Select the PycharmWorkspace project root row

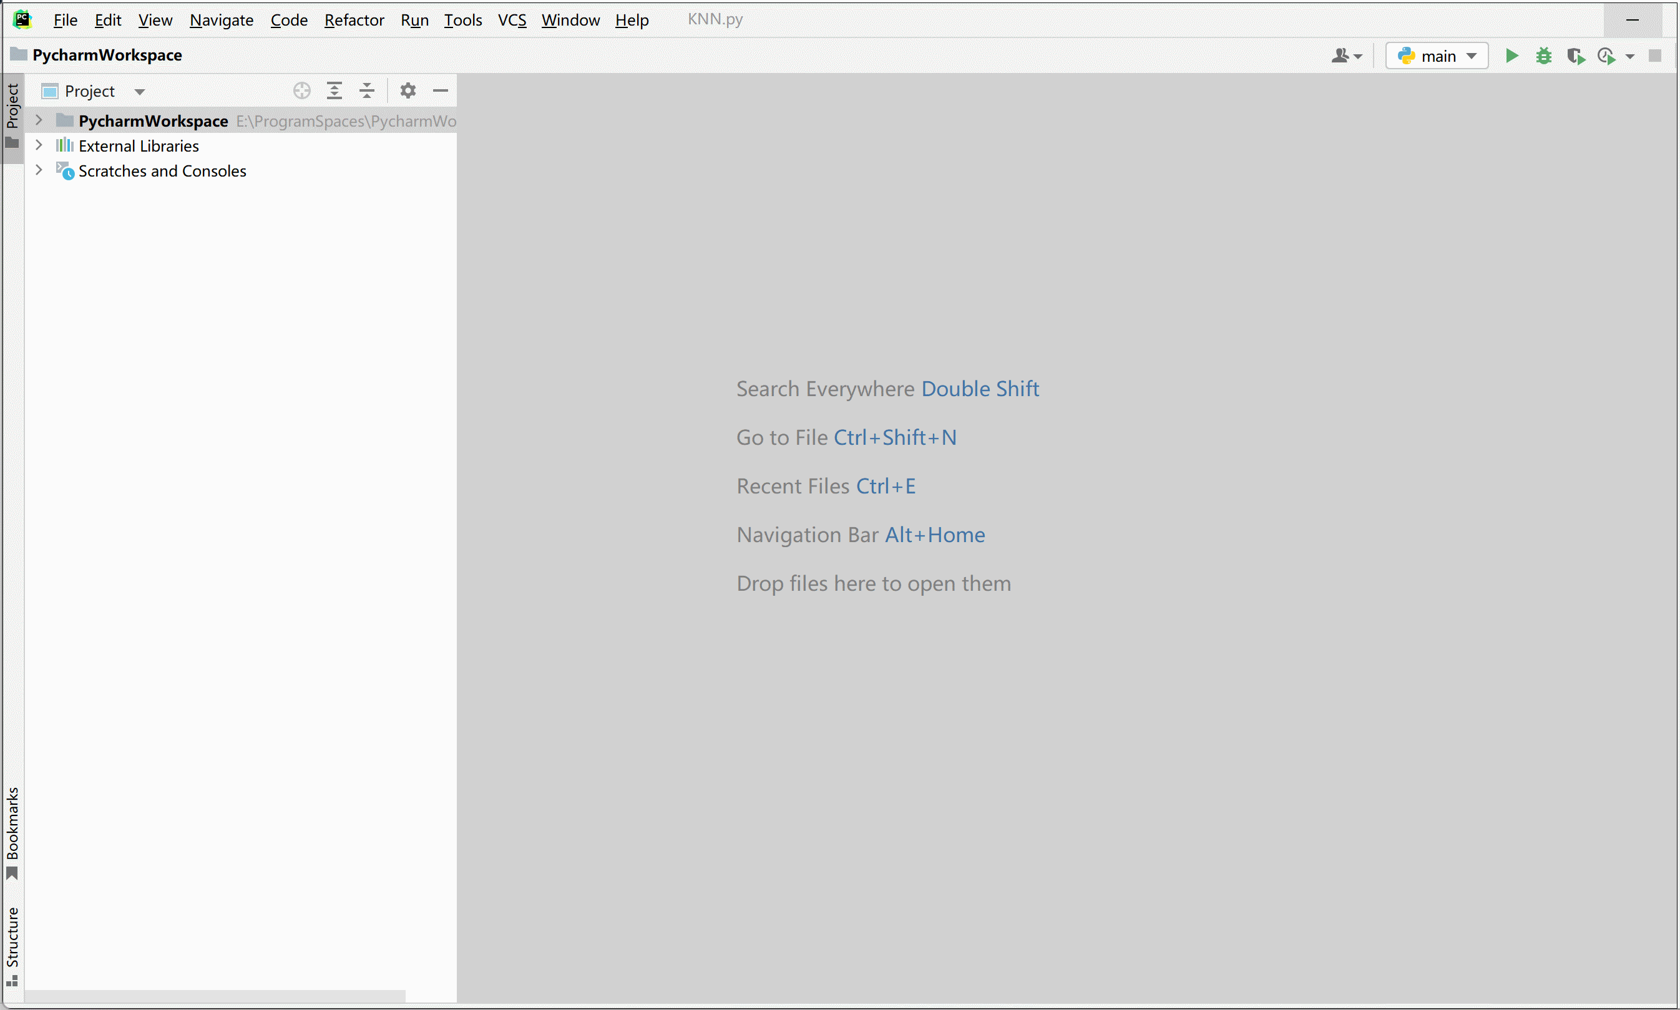click(240, 120)
